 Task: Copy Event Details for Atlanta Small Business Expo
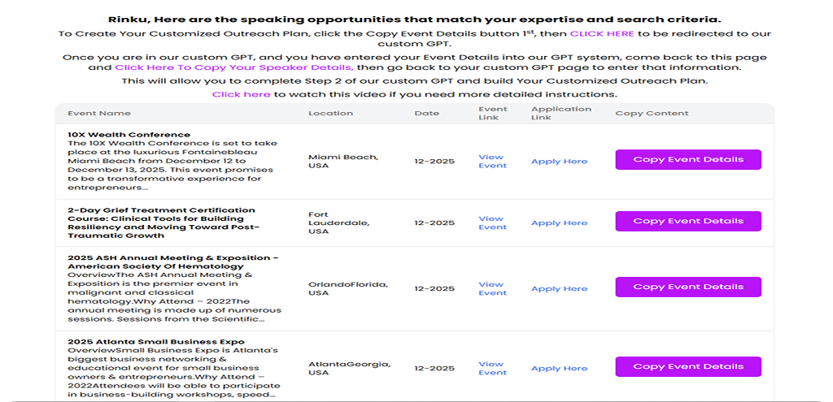point(688,366)
